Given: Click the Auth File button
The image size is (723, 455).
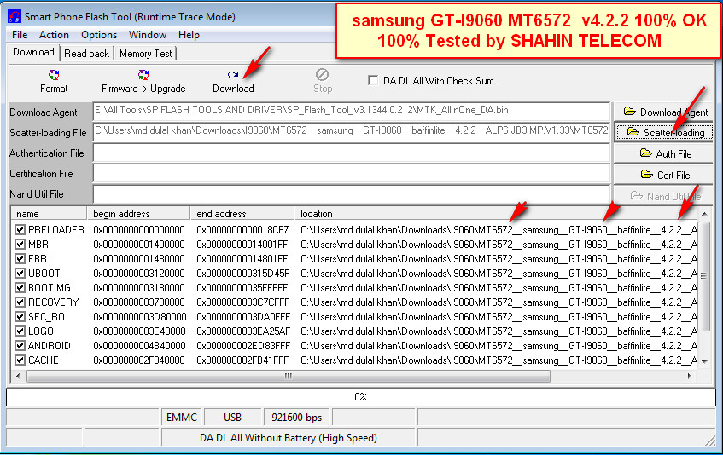Looking at the screenshot, I should point(663,153).
